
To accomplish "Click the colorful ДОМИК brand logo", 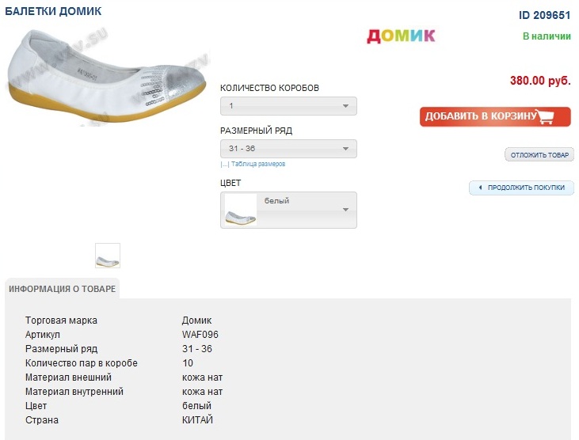I will pyautogui.click(x=401, y=36).
